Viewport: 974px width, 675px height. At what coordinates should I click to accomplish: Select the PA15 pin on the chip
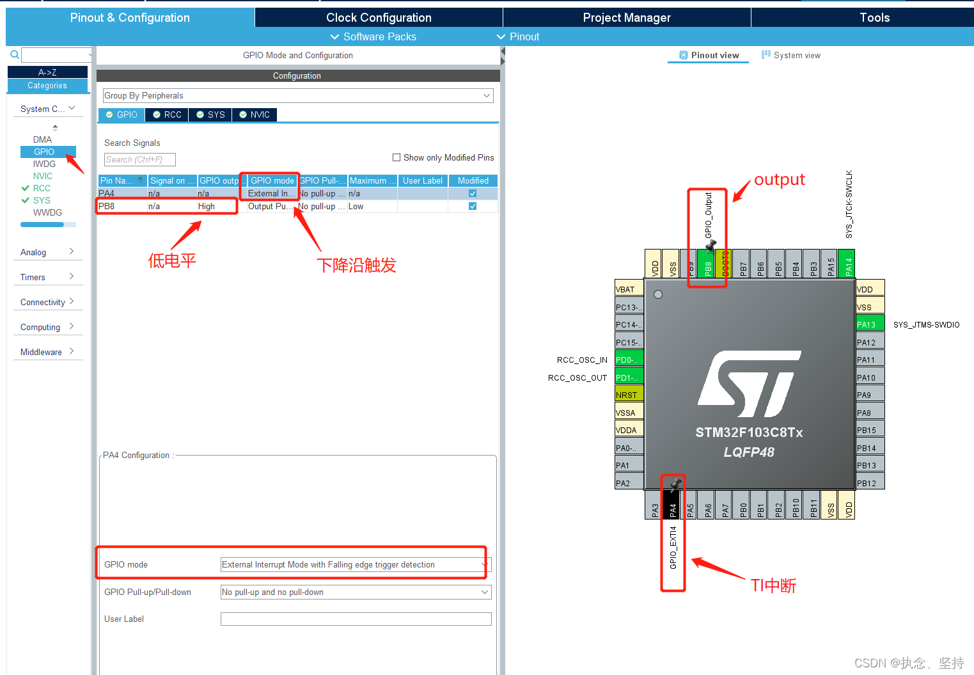point(830,264)
